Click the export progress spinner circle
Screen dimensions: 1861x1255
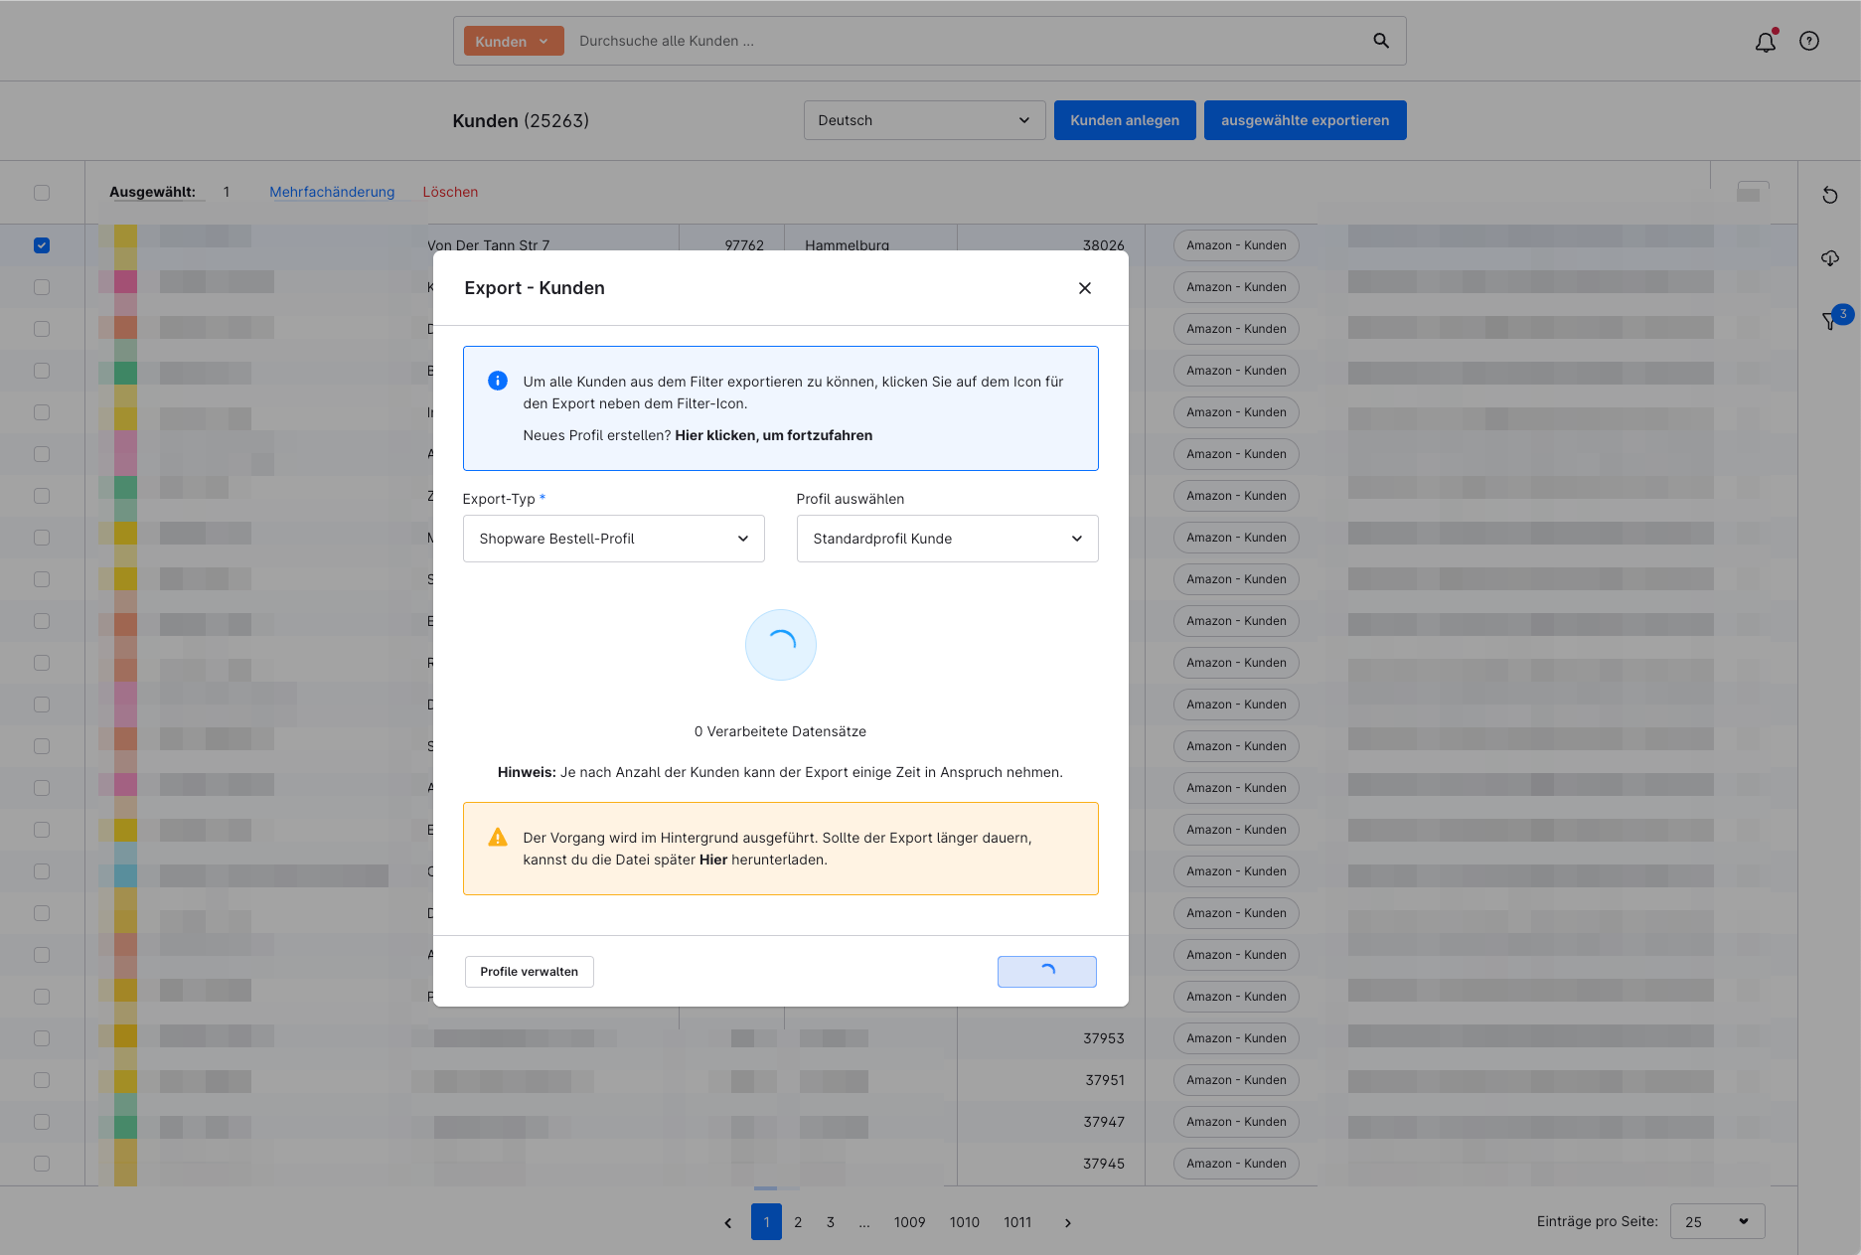click(780, 644)
